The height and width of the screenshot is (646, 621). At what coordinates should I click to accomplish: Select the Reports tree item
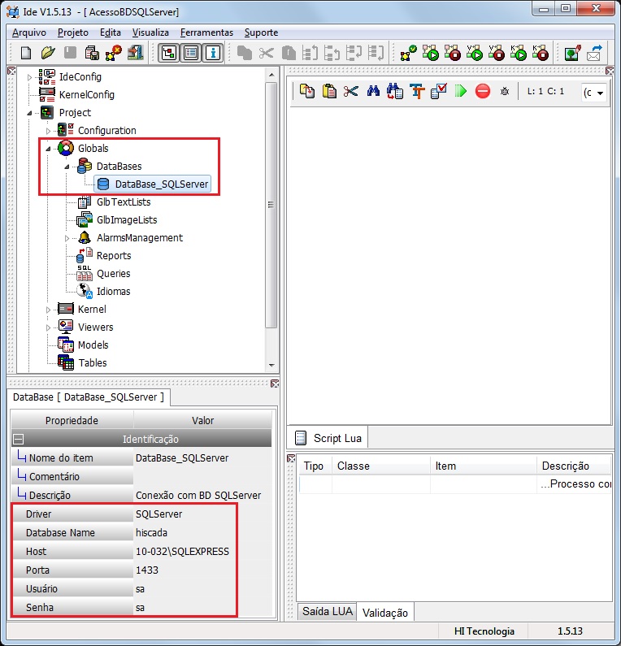point(114,256)
